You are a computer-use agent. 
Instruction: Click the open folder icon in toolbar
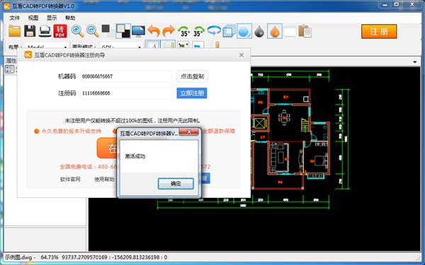click(x=14, y=31)
